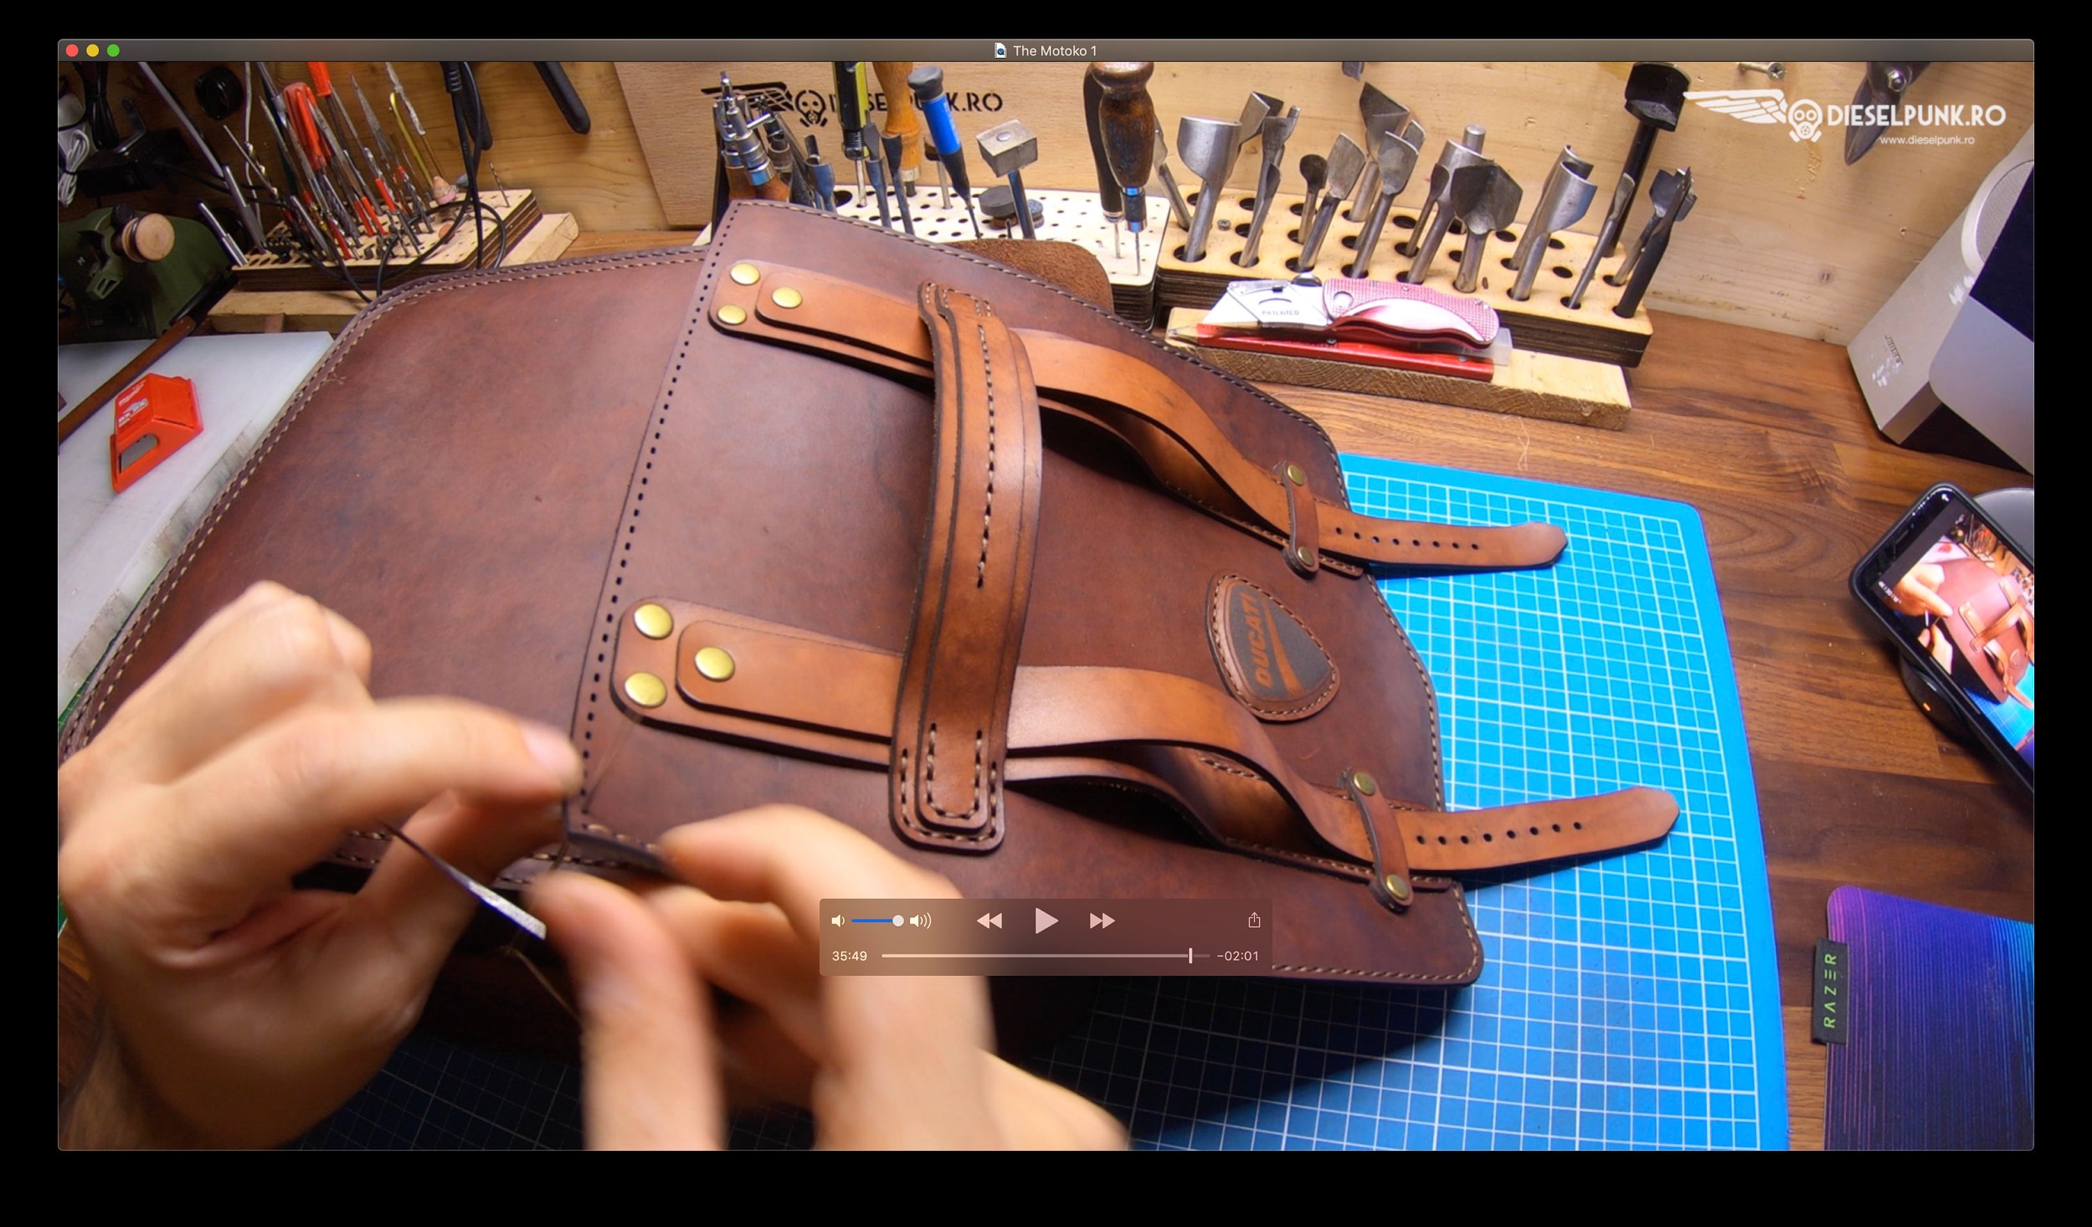Viewport: 2092px width, 1227px height.
Task: Click the document icon beside the title
Action: (x=1001, y=51)
